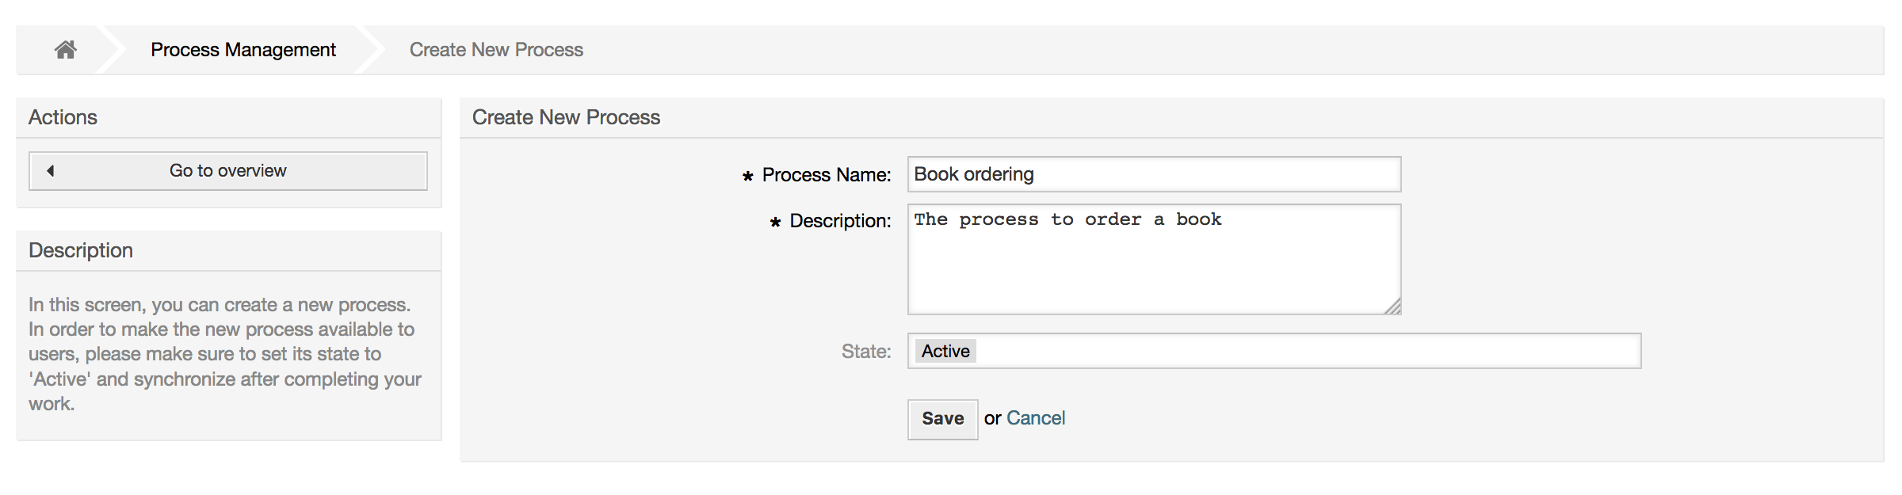Click the left arrow on Go to overview
Image resolution: width=1902 pixels, height=495 pixels.
[x=49, y=169]
